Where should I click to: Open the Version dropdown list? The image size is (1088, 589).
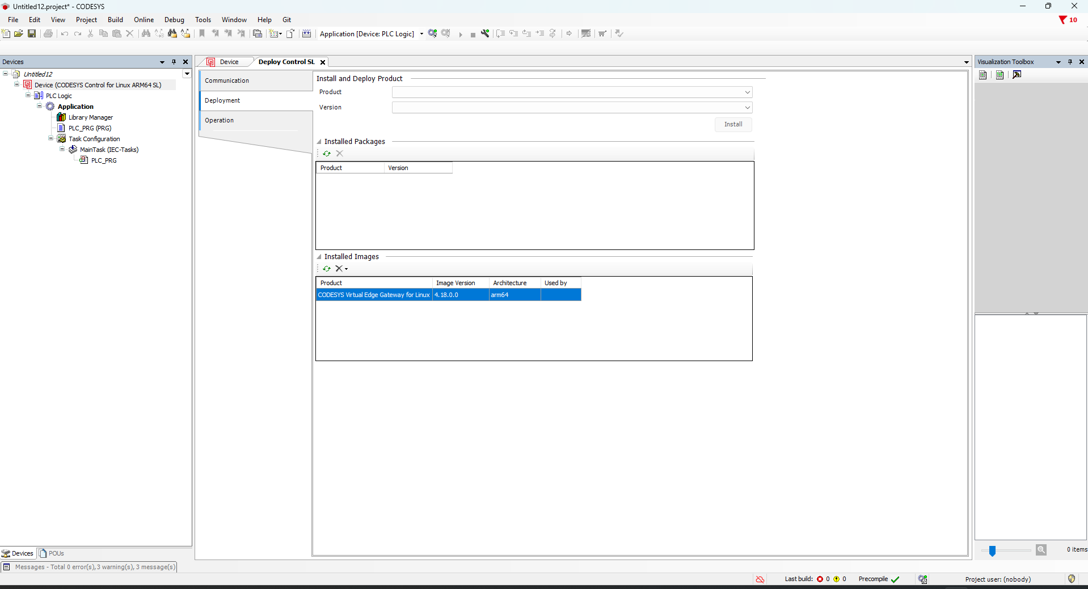coord(747,108)
